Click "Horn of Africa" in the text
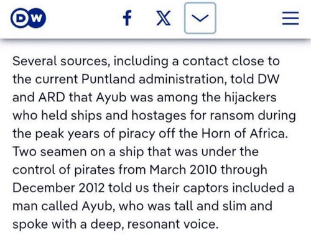This screenshot has width=311, height=248. [244, 134]
